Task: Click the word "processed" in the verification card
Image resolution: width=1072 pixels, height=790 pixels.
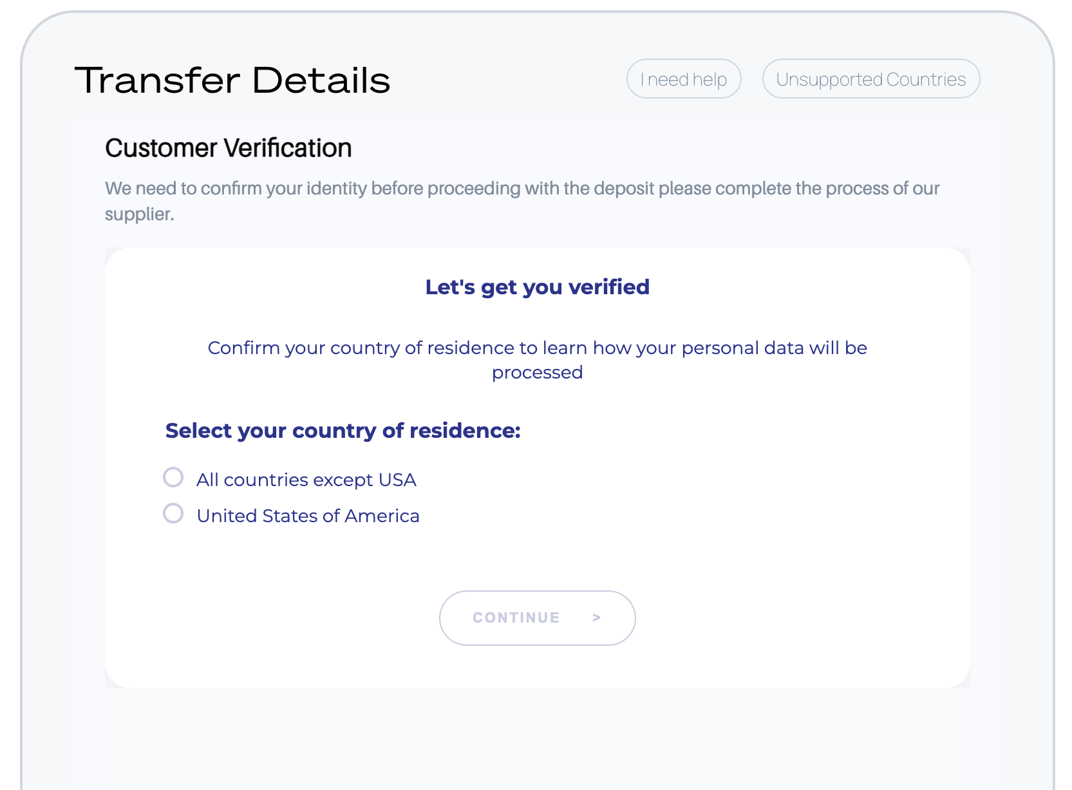Action: point(537,373)
